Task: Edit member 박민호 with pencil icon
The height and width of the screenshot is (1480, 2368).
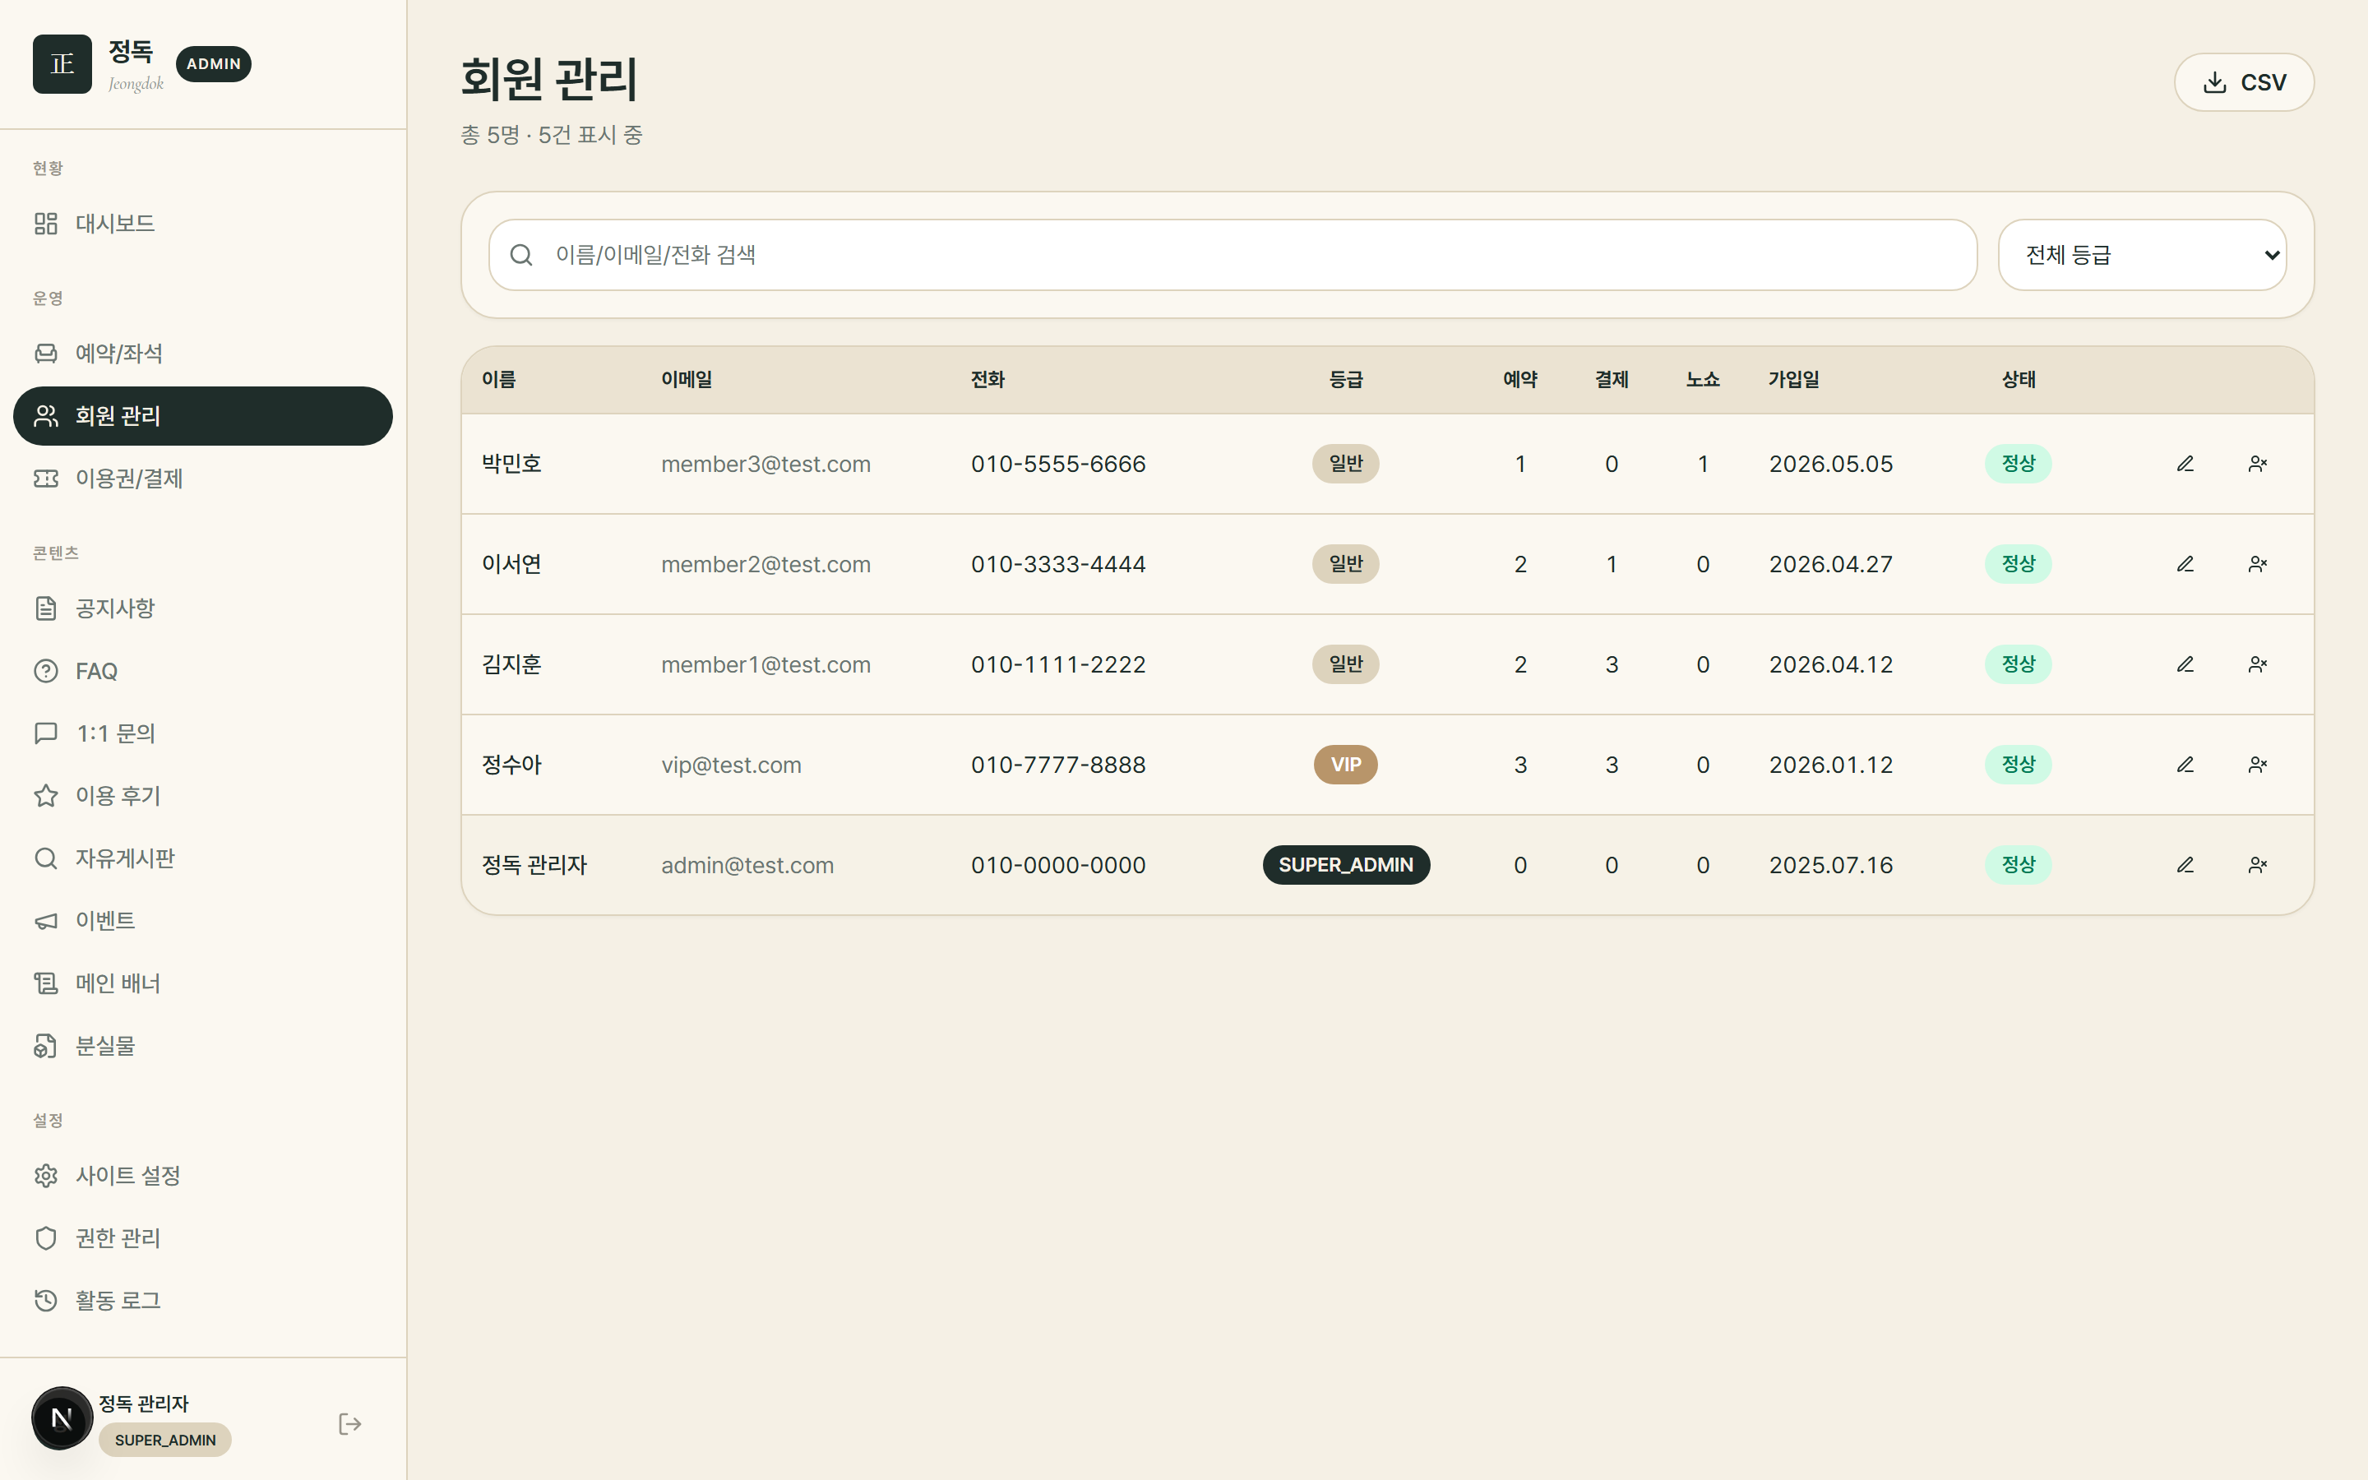Action: tap(2185, 464)
